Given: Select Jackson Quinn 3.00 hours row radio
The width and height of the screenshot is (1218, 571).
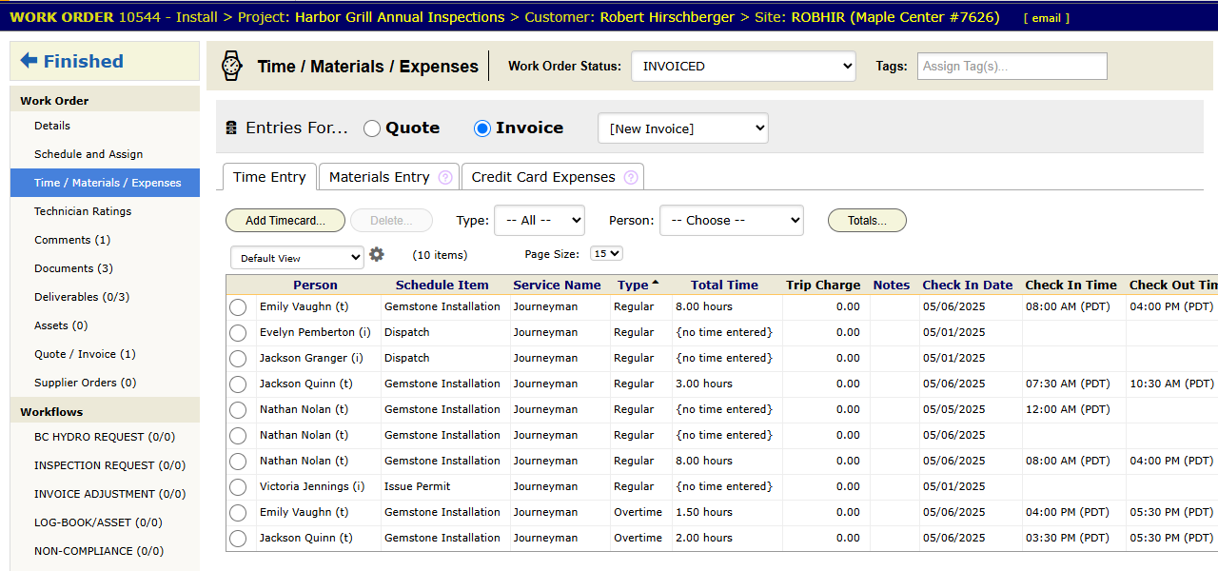Looking at the screenshot, I should click(x=238, y=384).
